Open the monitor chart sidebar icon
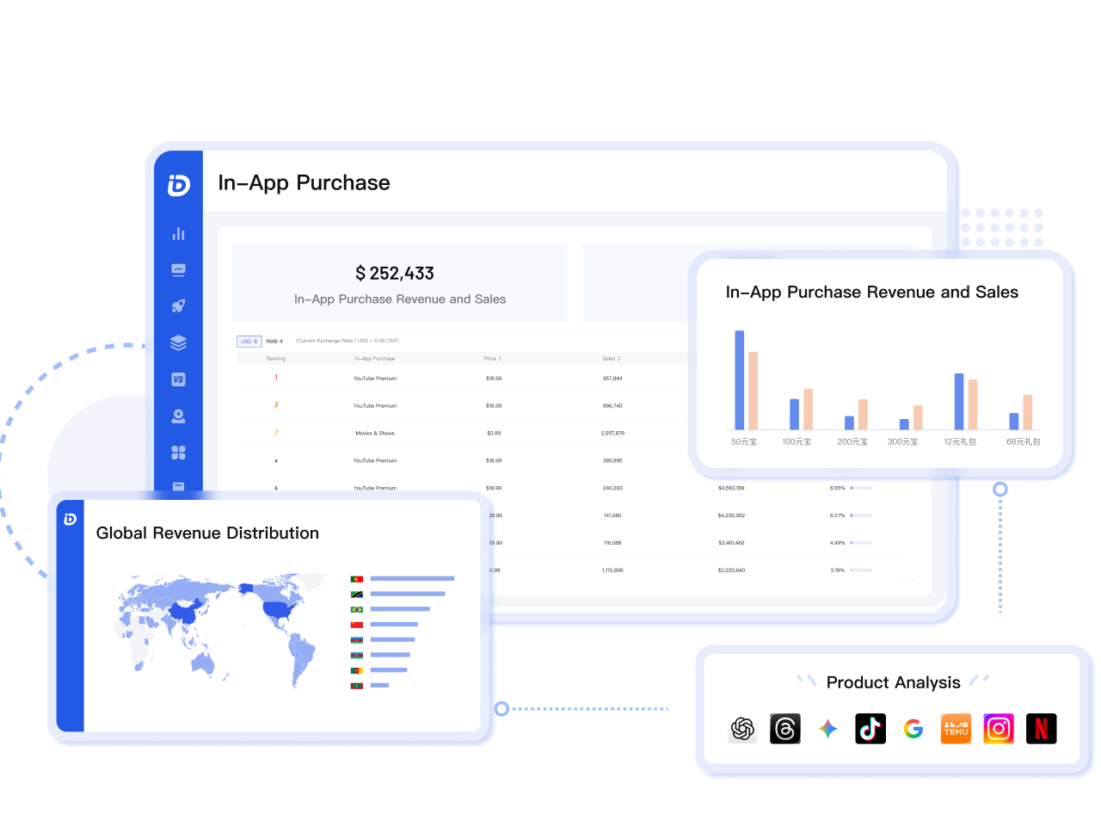1101x826 pixels. (x=178, y=270)
